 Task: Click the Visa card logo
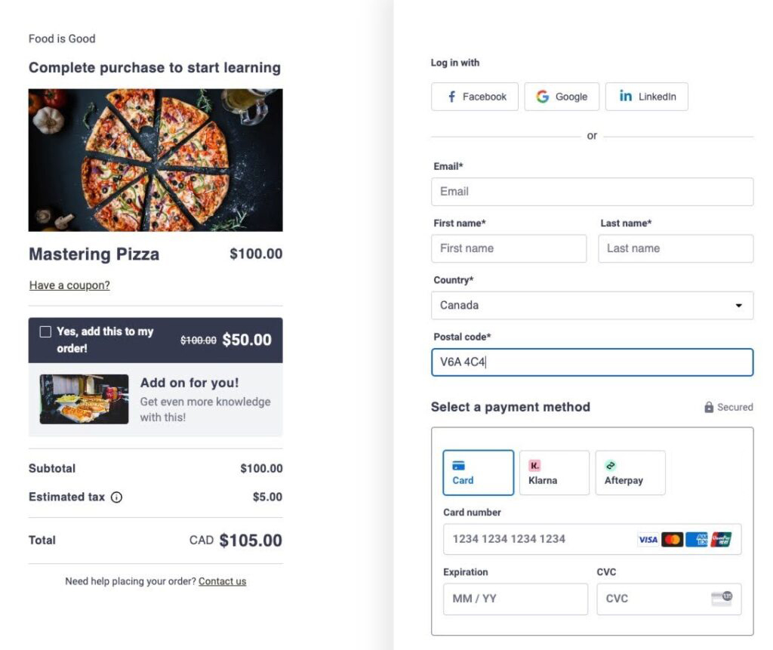point(648,539)
